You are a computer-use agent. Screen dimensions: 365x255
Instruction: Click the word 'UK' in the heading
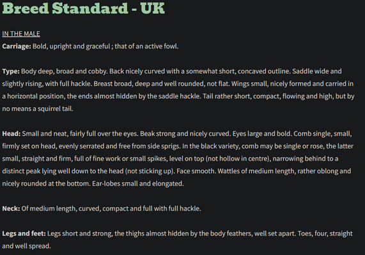[153, 8]
